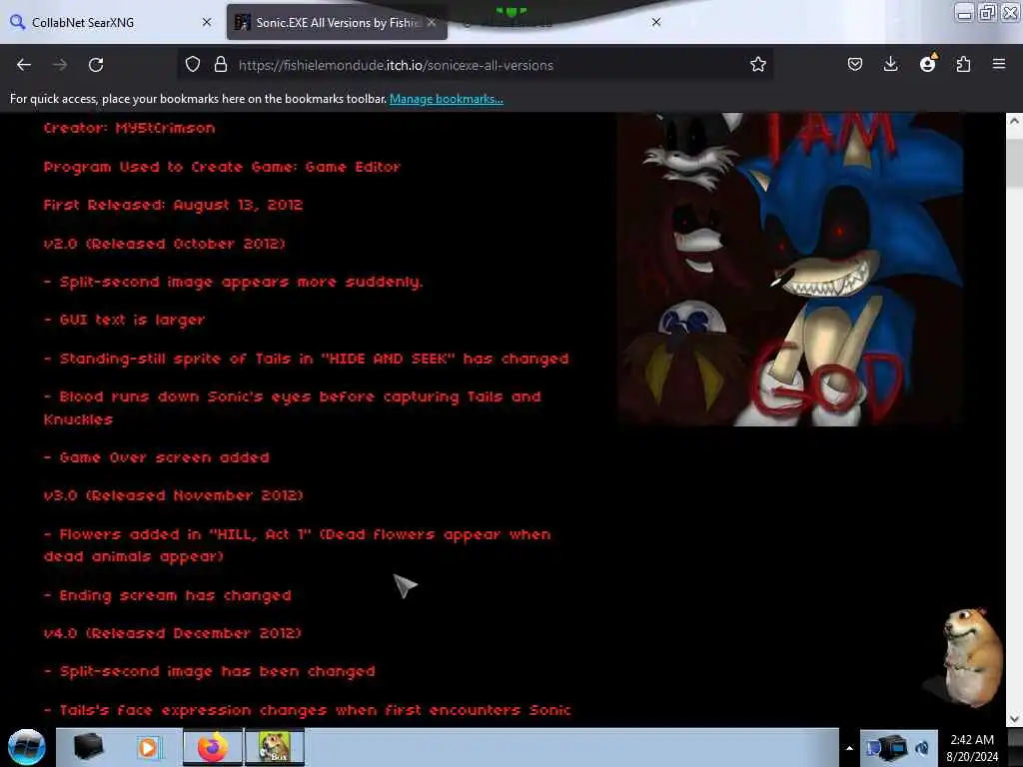Image resolution: width=1023 pixels, height=767 pixels.
Task: Click the forward navigation arrow
Action: [60, 65]
